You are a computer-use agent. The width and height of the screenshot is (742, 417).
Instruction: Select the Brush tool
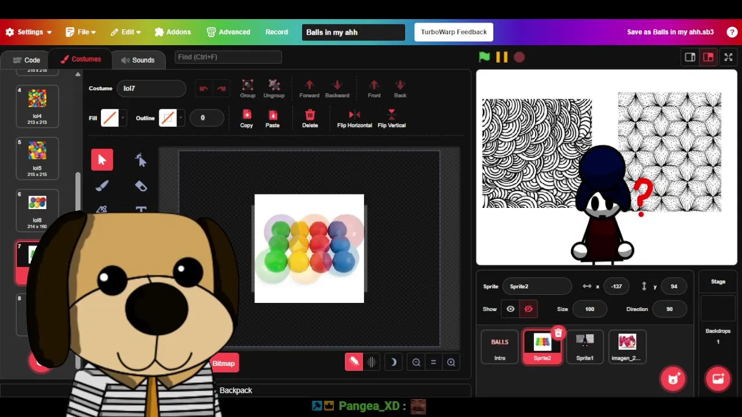click(x=102, y=186)
